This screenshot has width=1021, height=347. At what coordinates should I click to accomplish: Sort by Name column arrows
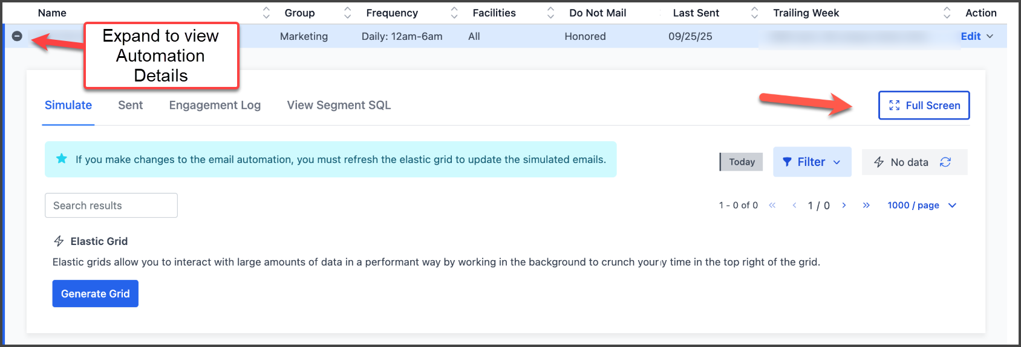266,13
